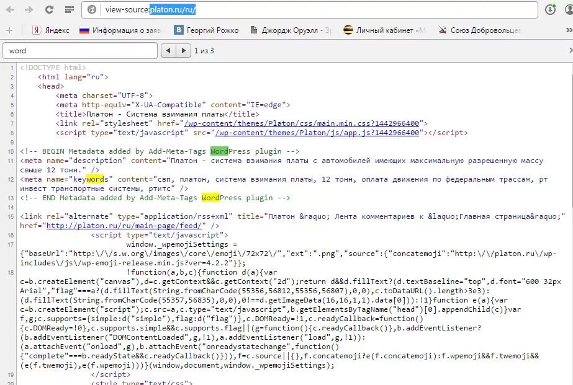Open the Джордж Оруэлл bookmark
573x385 pixels.
(x=291, y=30)
